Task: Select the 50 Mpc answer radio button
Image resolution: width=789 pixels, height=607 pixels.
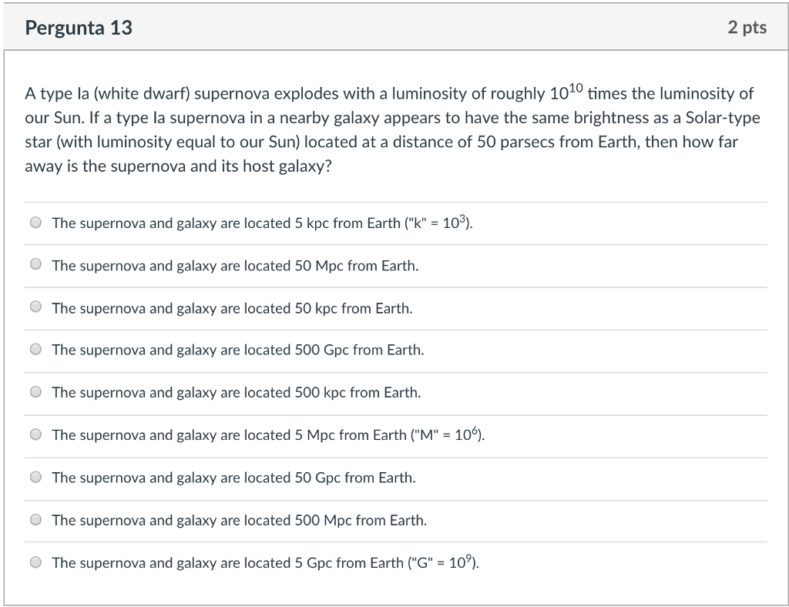Action: pyautogui.click(x=35, y=264)
